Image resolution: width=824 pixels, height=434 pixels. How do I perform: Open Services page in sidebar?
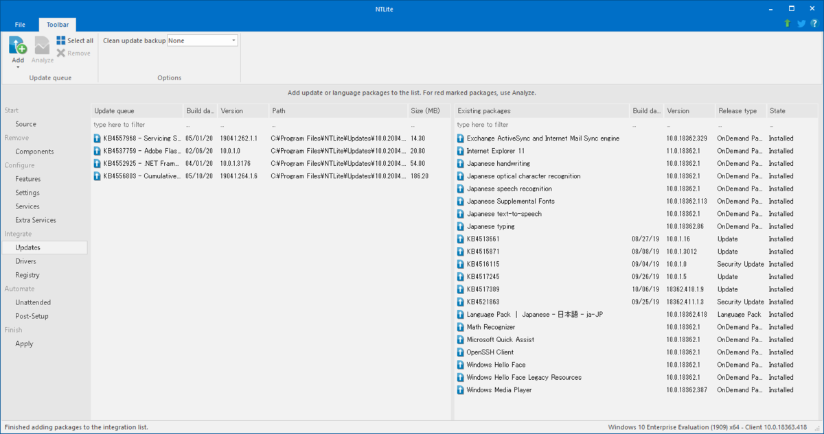click(x=27, y=206)
